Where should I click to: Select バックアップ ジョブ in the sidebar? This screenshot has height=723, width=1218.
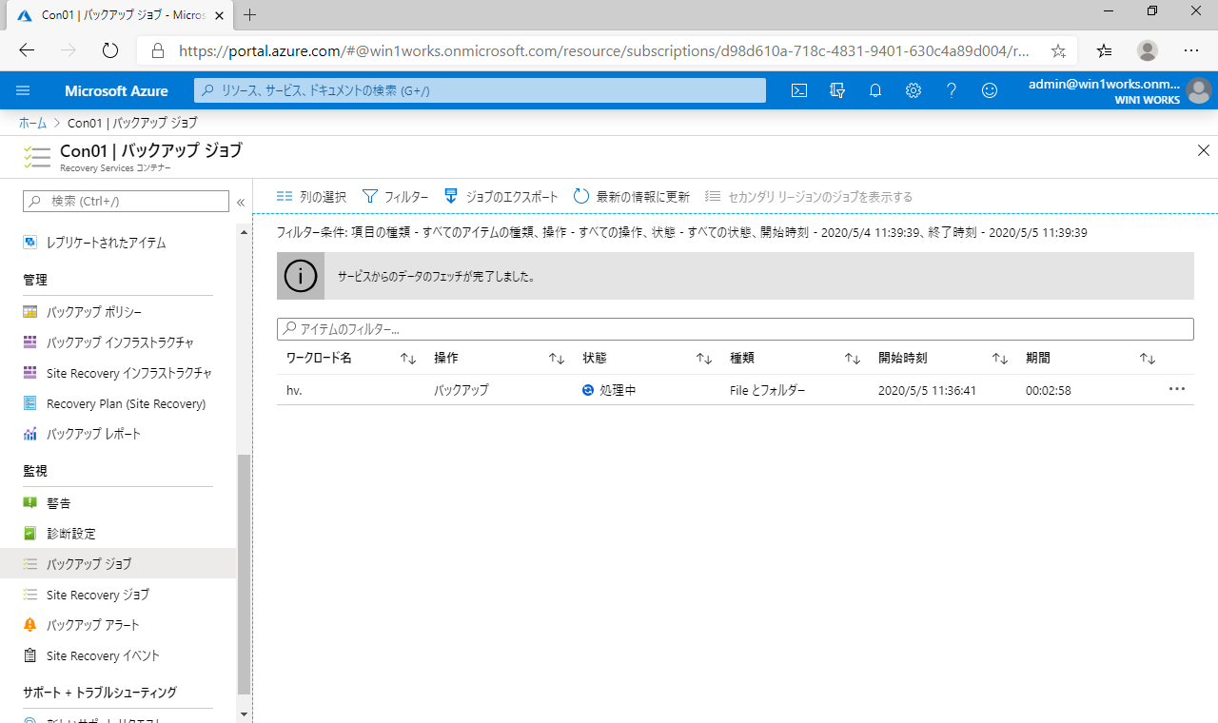118,564
